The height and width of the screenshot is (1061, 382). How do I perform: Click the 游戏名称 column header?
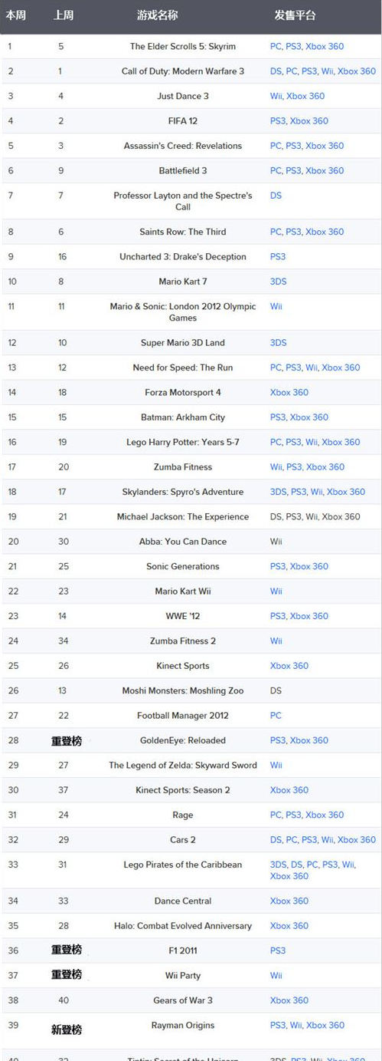click(x=158, y=15)
